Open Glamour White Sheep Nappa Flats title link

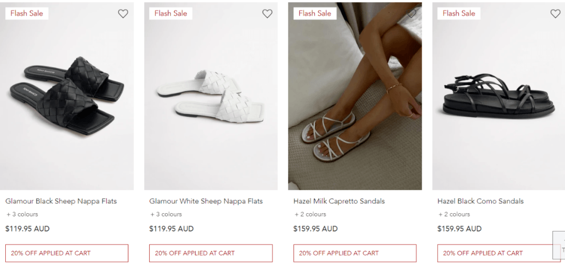click(x=206, y=201)
